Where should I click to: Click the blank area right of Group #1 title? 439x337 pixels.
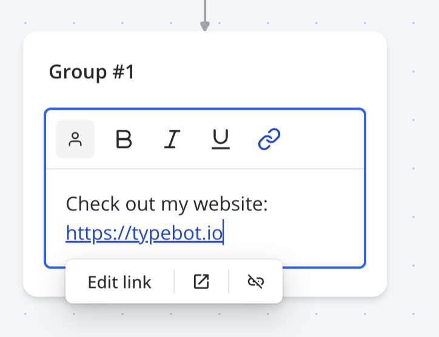[255, 72]
